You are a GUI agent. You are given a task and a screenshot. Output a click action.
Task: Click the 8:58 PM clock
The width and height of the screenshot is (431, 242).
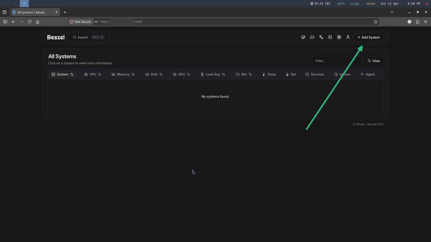[414, 4]
